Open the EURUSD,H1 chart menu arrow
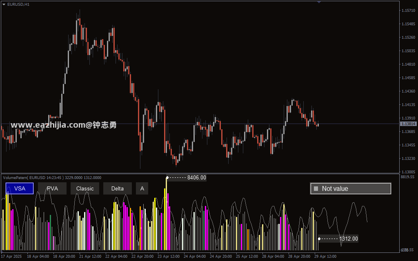418x261 pixels. 4,4
